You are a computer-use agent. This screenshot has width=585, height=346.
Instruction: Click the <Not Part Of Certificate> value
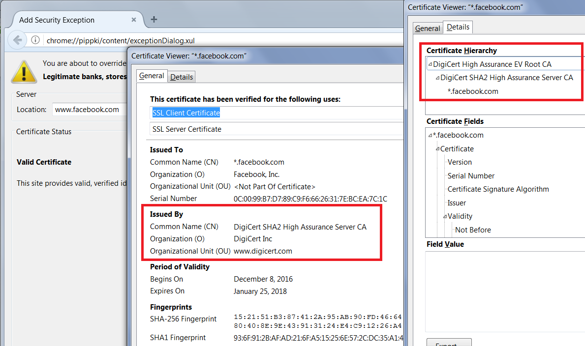click(275, 187)
